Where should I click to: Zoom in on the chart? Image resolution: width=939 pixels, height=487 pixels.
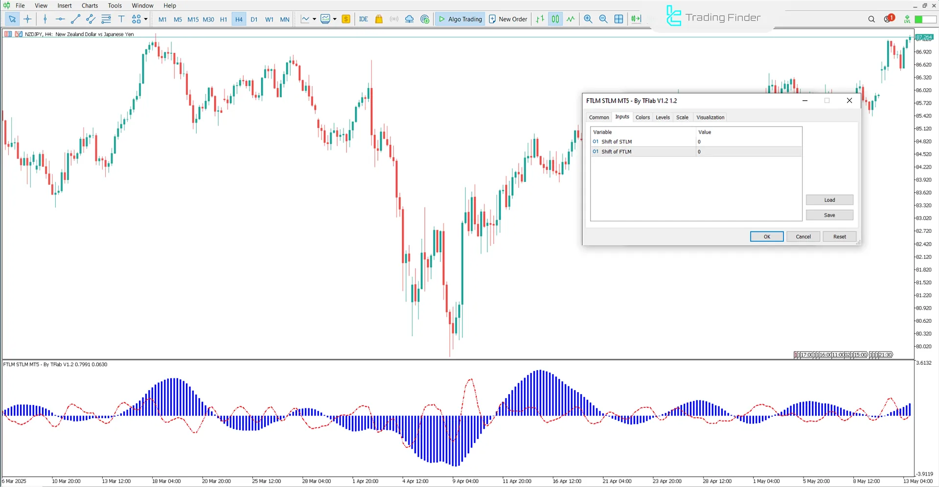(x=588, y=19)
